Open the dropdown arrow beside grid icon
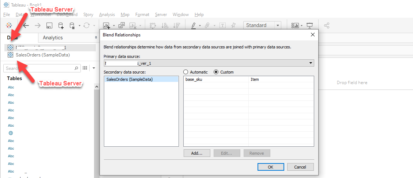413x178 pixels. pos(94,68)
